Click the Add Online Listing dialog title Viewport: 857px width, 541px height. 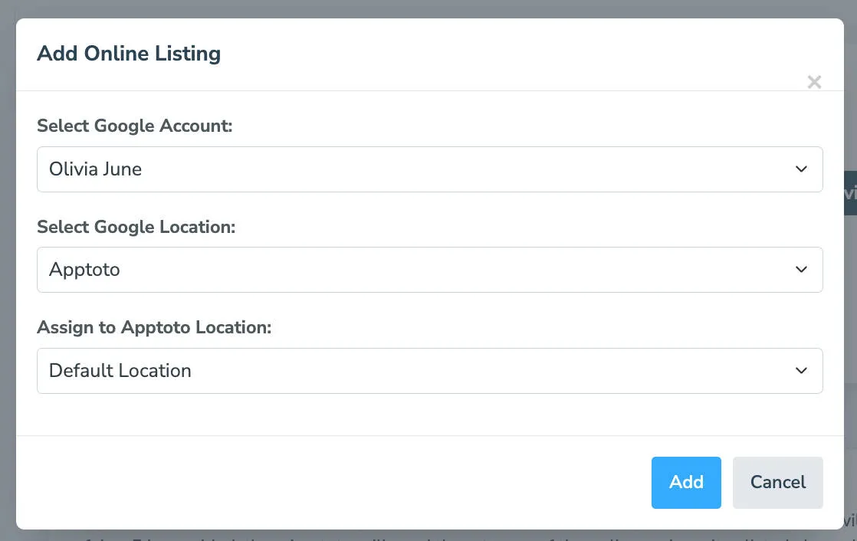[128, 53]
